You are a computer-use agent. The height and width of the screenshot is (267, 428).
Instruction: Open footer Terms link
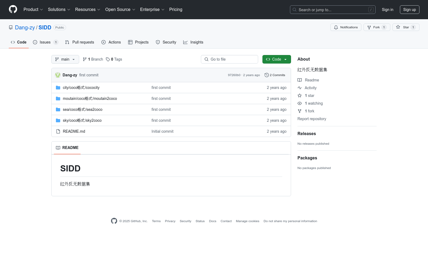click(x=156, y=221)
